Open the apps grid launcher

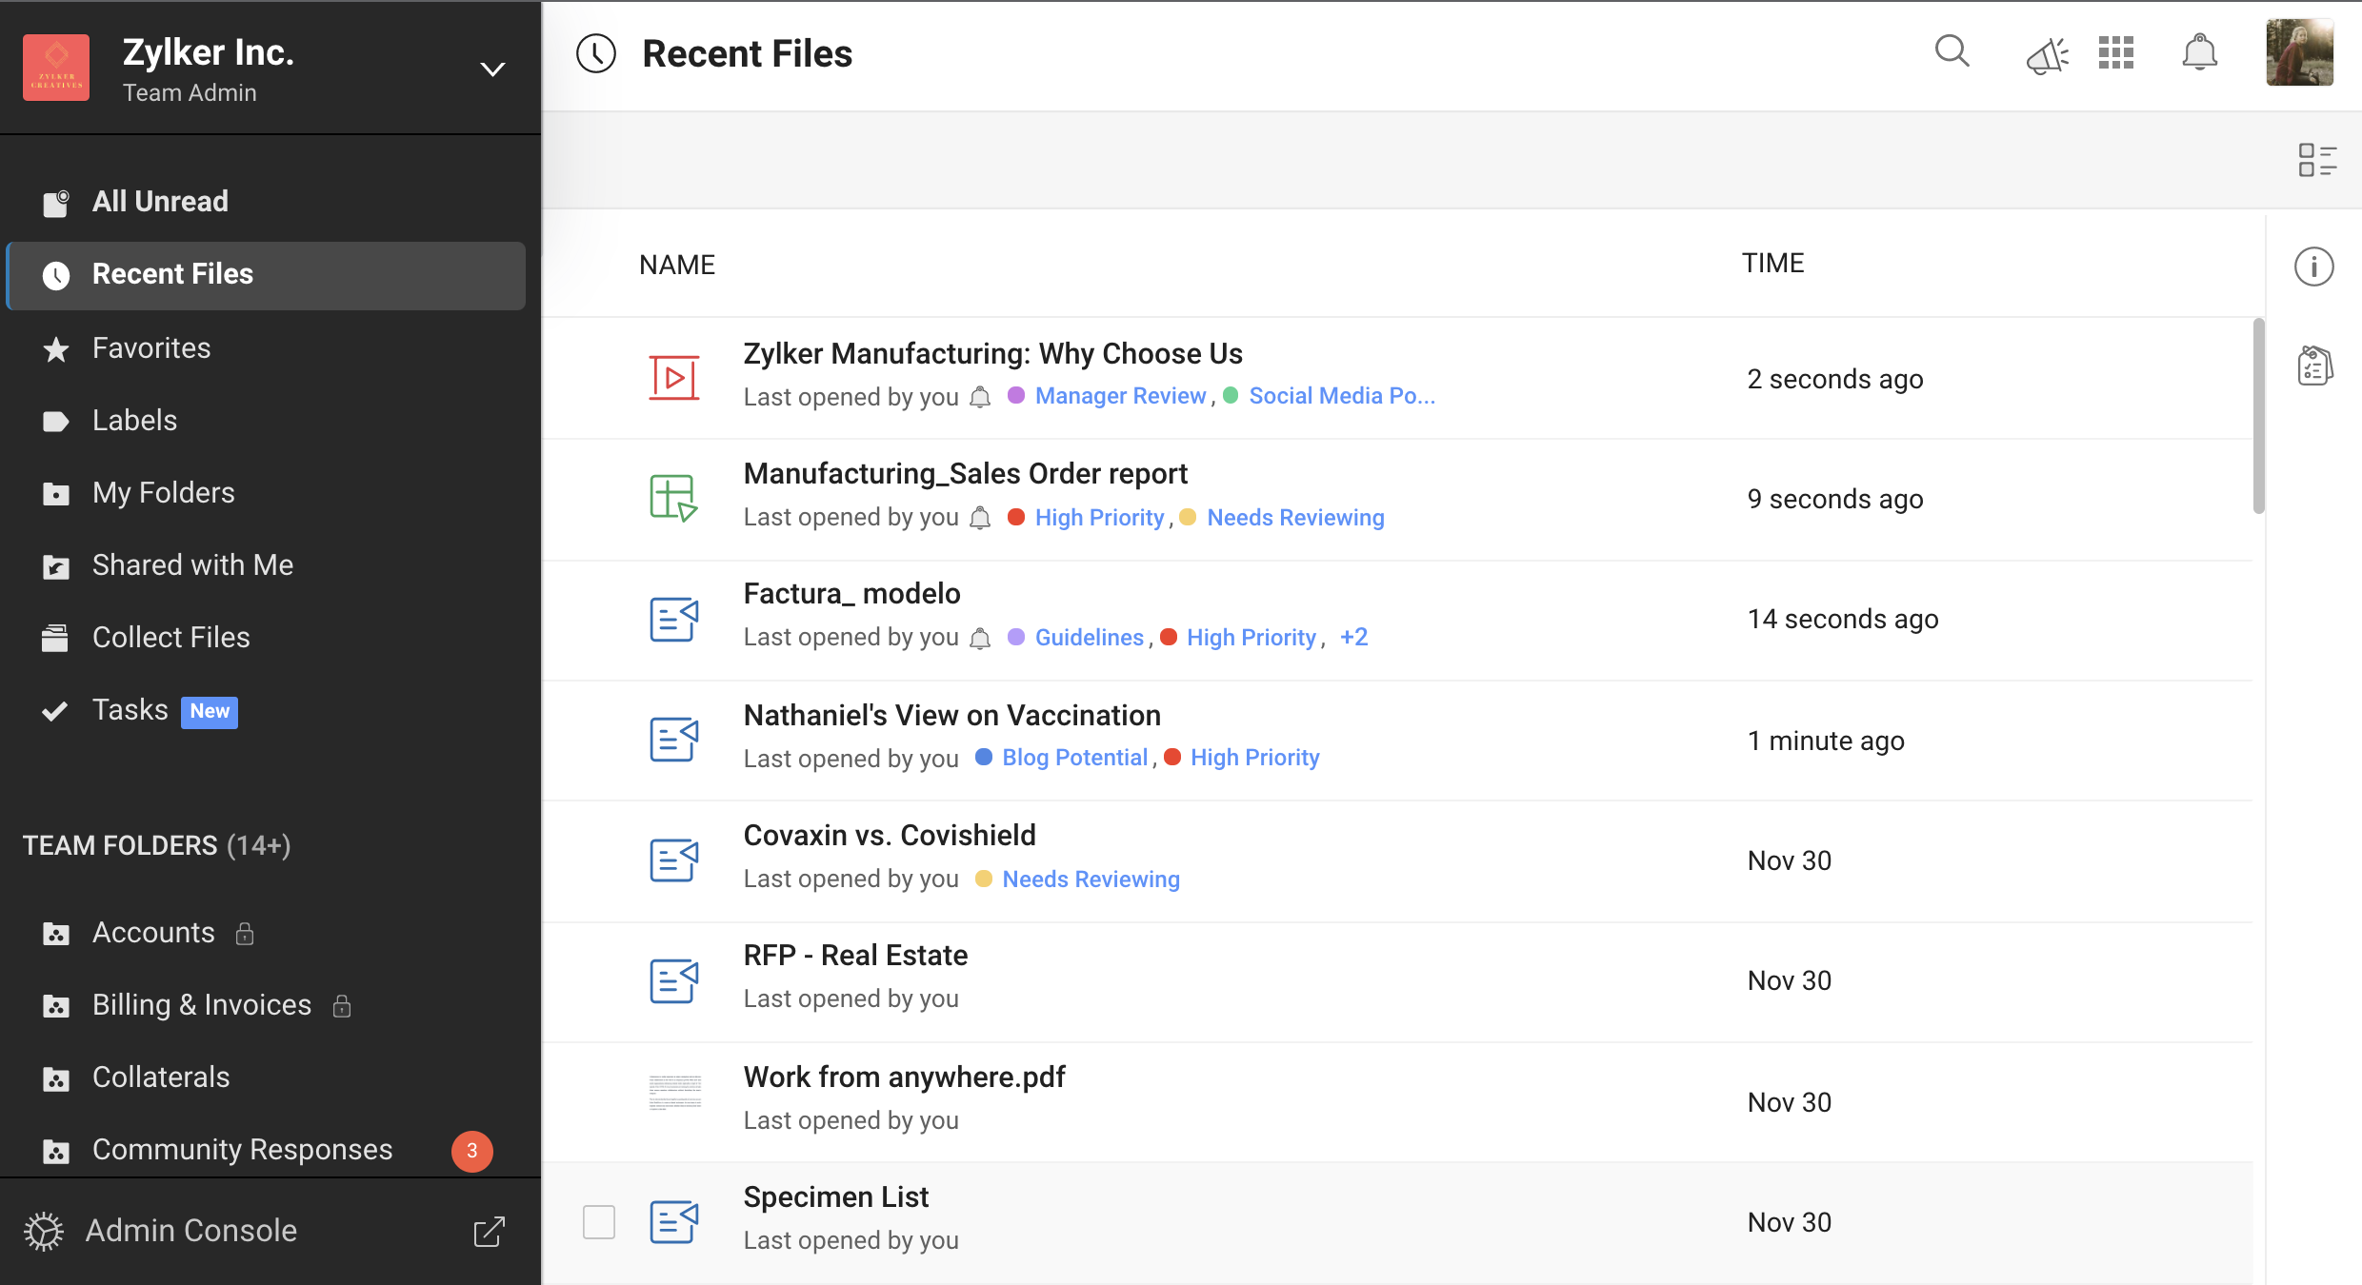coord(2115,53)
